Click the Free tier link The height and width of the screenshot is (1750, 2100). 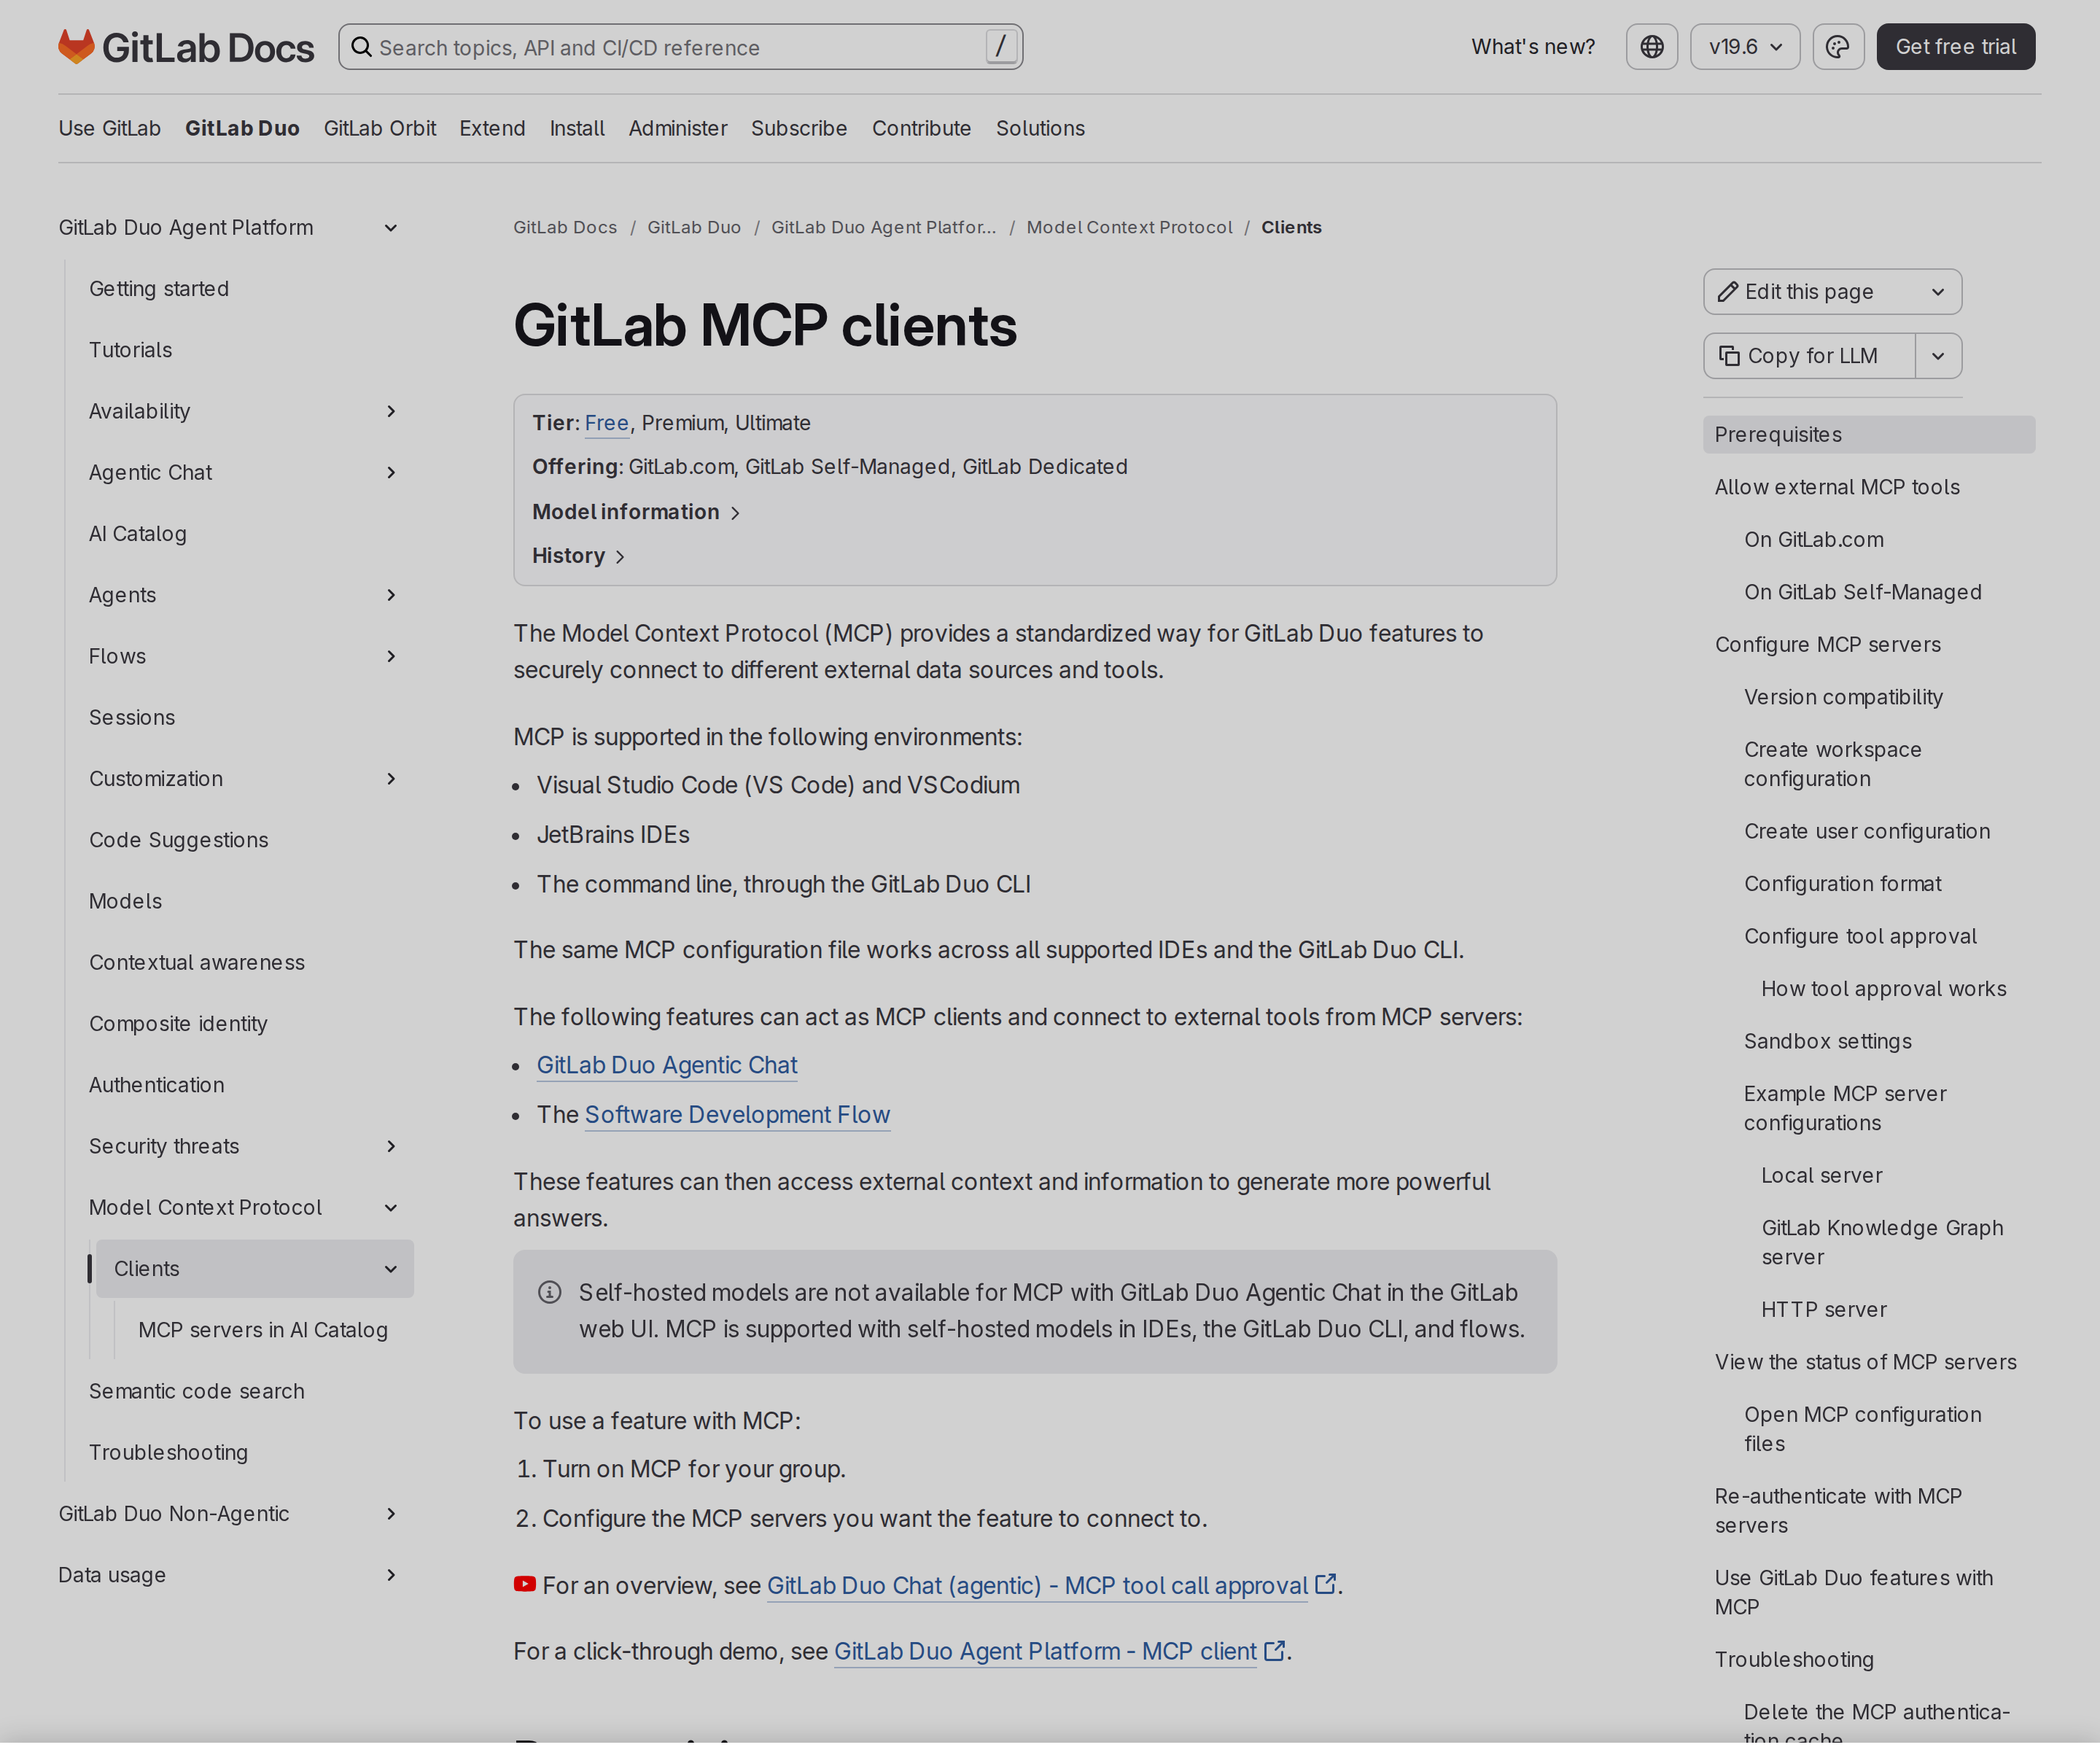[x=606, y=423]
